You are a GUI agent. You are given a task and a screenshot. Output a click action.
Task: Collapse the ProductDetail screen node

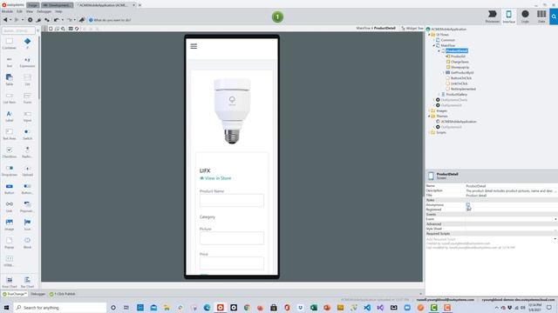pyautogui.click(x=439, y=51)
